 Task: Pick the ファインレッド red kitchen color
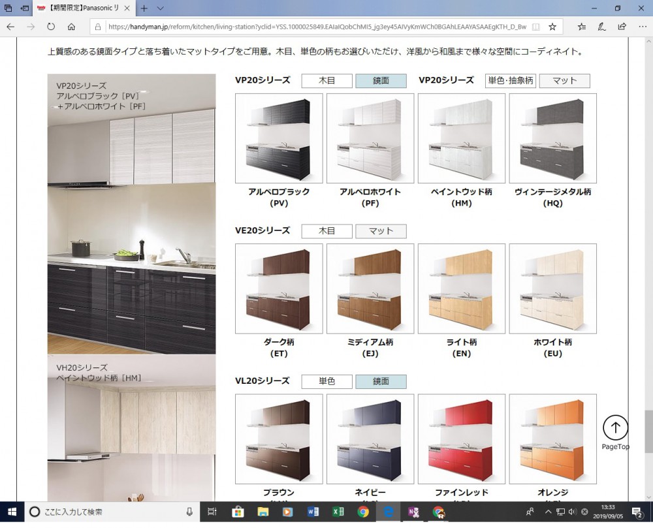tap(461, 439)
